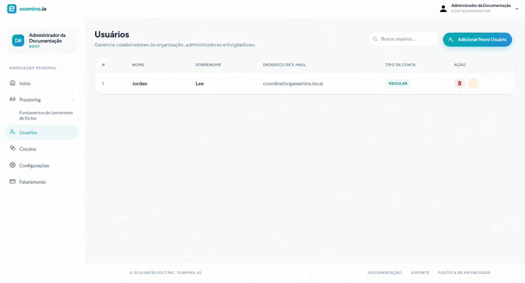Viewport: 525px width, 283px height.
Task: Click the Nome column header
Action: coord(138,65)
